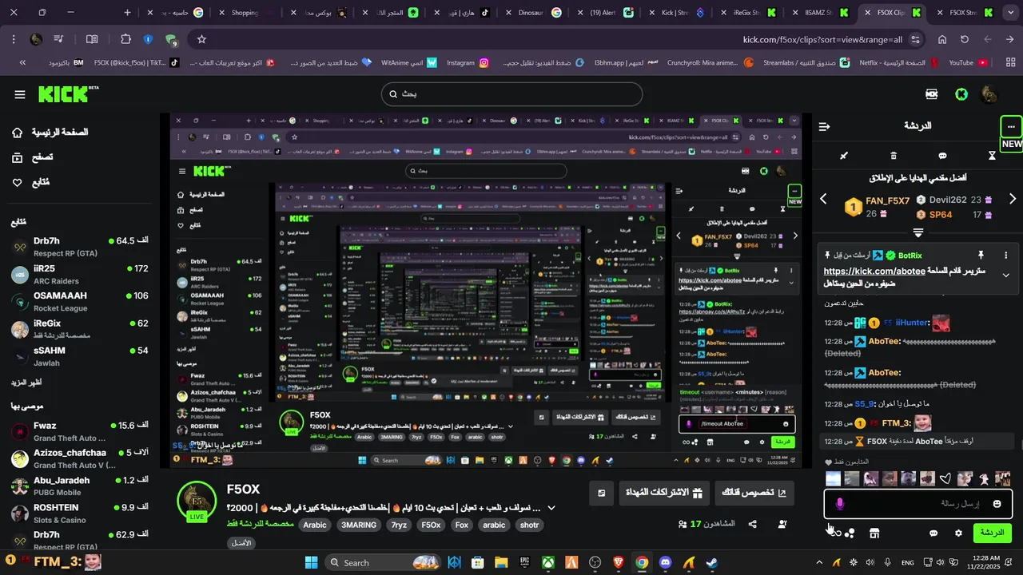
Task: Unpin the pinned BotRix message
Action: (981, 255)
